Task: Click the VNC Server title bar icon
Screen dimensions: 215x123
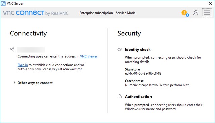Action: coord(3,4)
